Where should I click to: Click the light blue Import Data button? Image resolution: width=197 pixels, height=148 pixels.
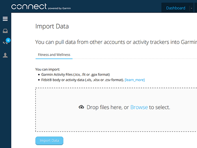coord(49,141)
